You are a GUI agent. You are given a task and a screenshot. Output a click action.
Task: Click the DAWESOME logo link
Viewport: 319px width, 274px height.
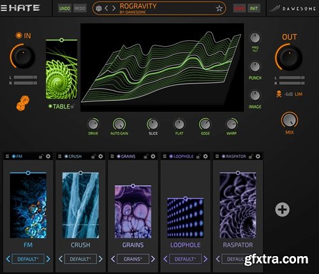[x=293, y=8]
